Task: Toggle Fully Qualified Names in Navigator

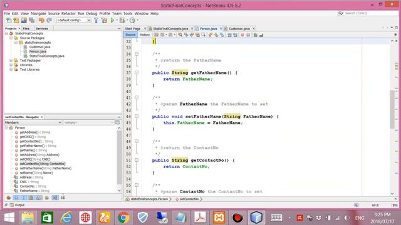Action: [x=47, y=197]
